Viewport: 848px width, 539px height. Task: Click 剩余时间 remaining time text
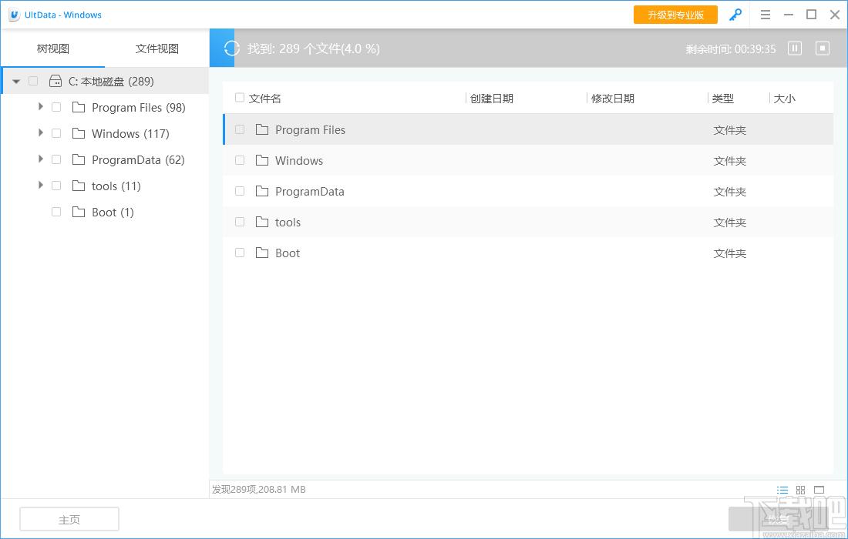[731, 49]
